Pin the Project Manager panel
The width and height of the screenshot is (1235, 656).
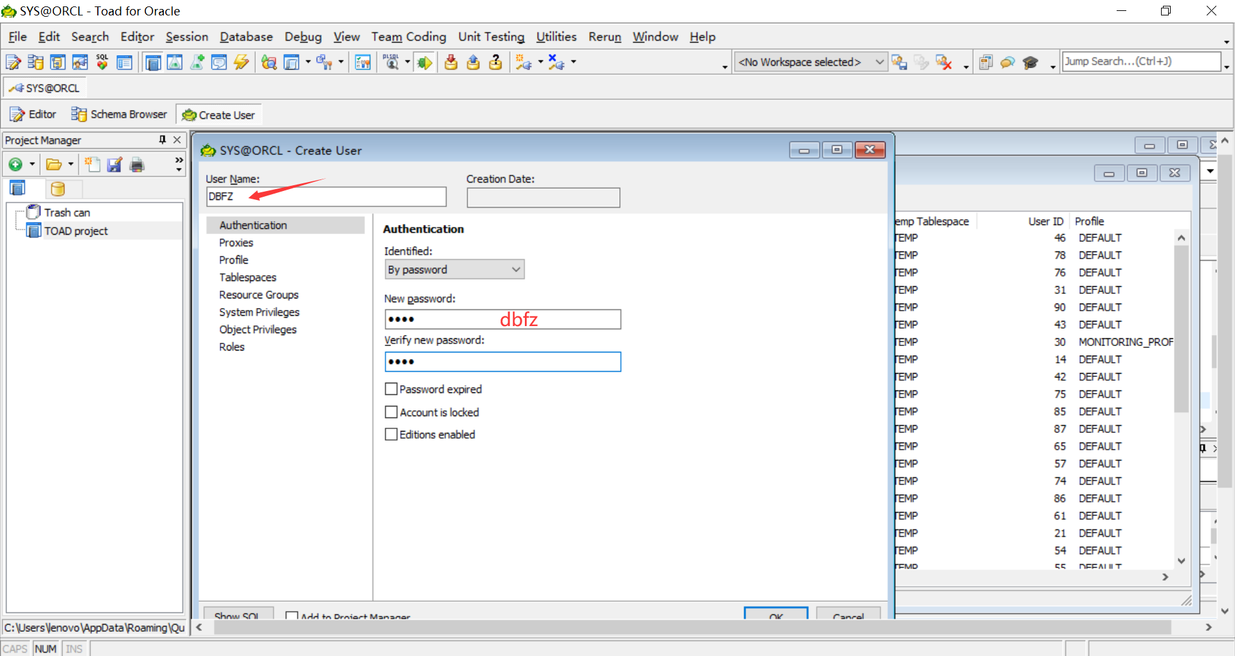[x=163, y=140]
